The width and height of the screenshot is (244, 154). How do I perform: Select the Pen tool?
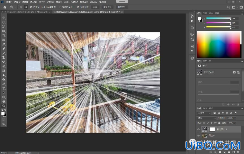coord(3,84)
